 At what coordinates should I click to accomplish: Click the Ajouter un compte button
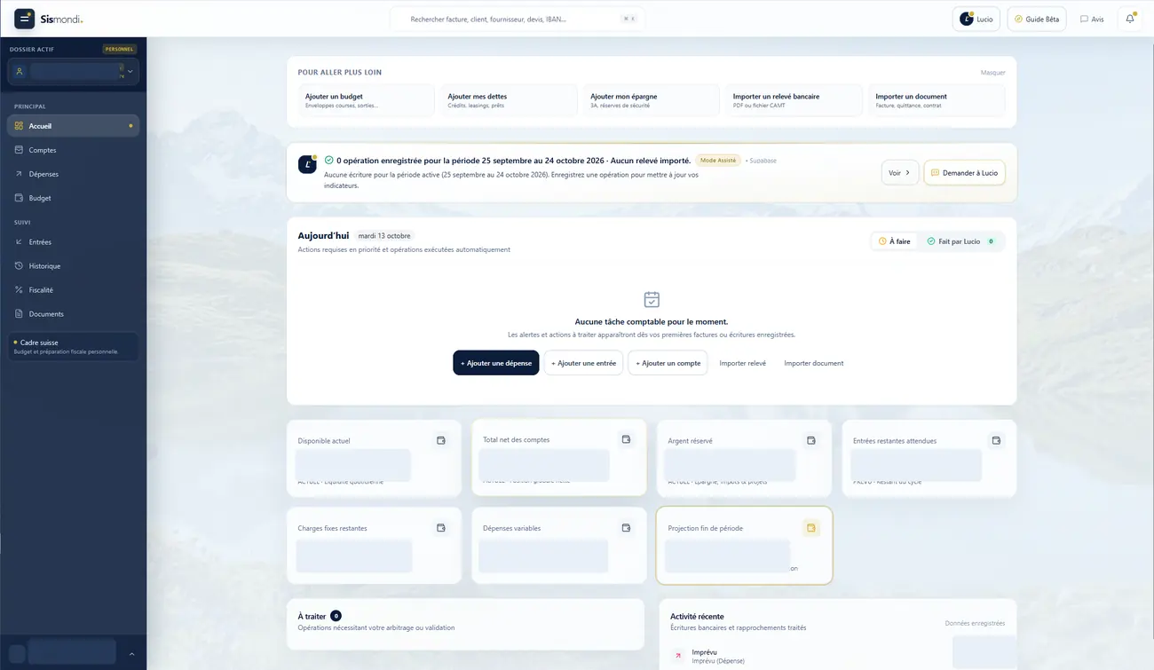[x=668, y=363]
